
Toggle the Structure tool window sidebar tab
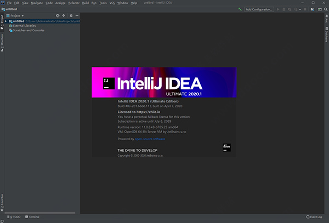(x=2, y=43)
